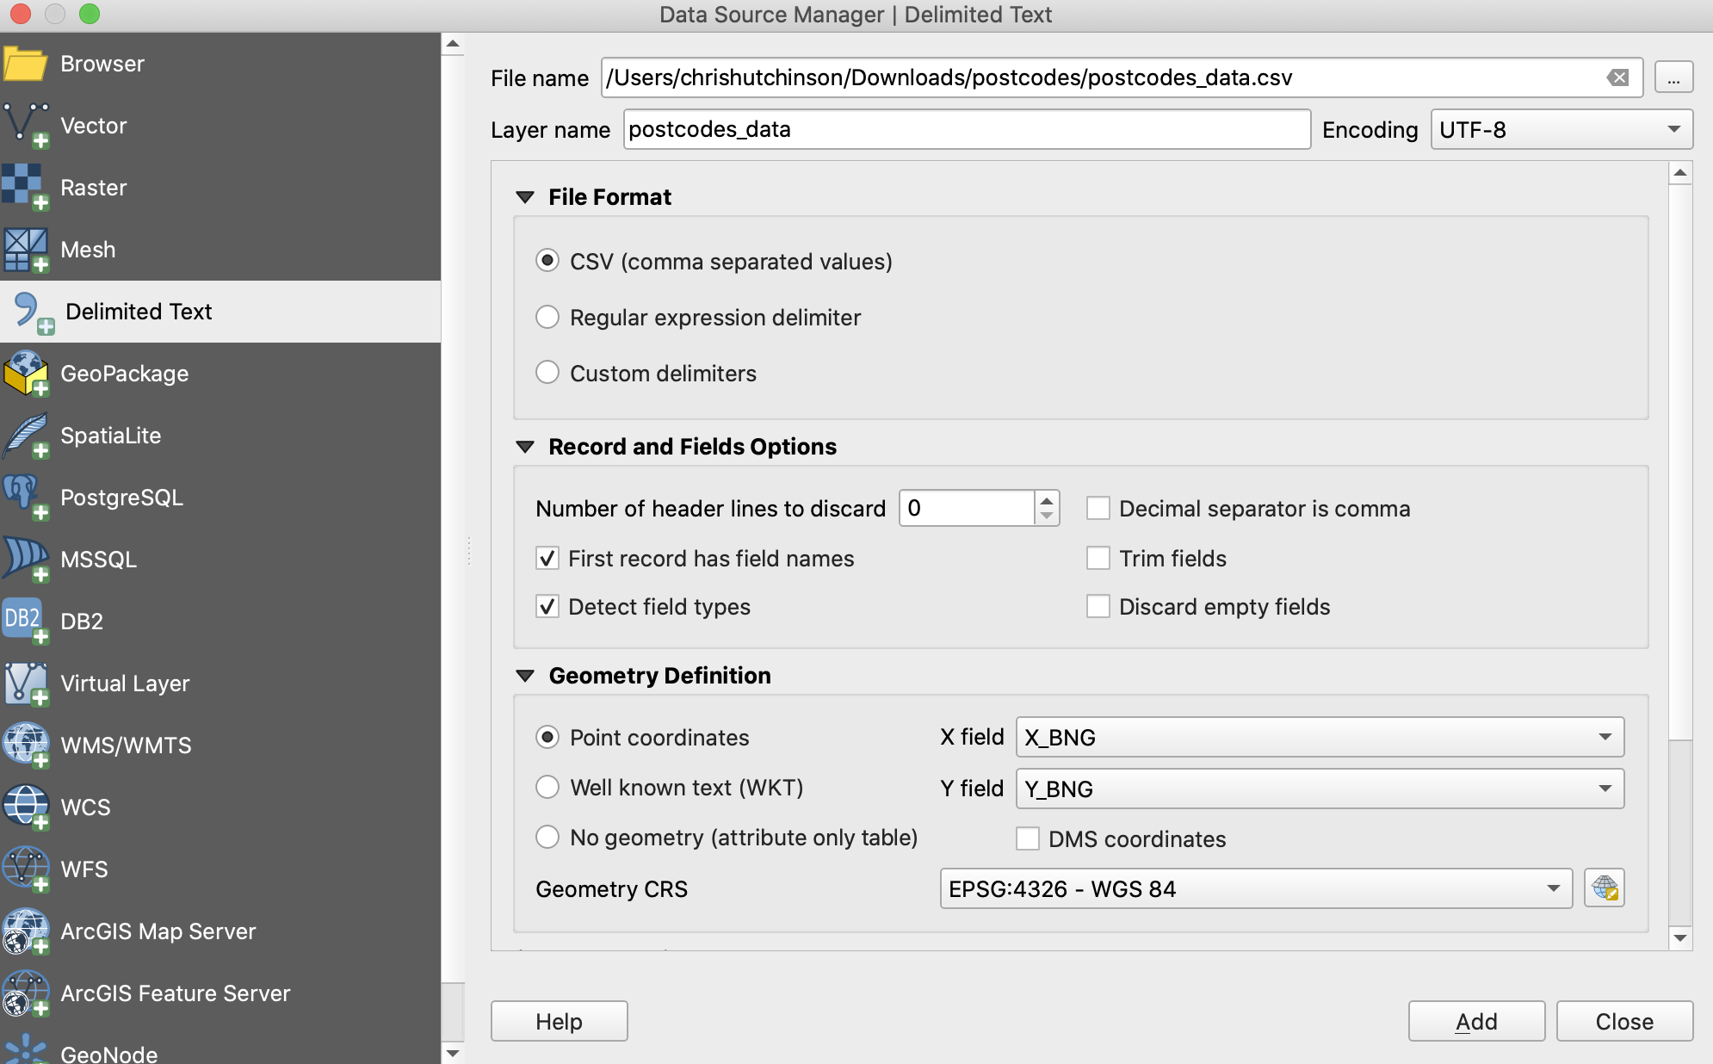
Task: Open the SpatiaLite feather icon
Action: point(25,436)
